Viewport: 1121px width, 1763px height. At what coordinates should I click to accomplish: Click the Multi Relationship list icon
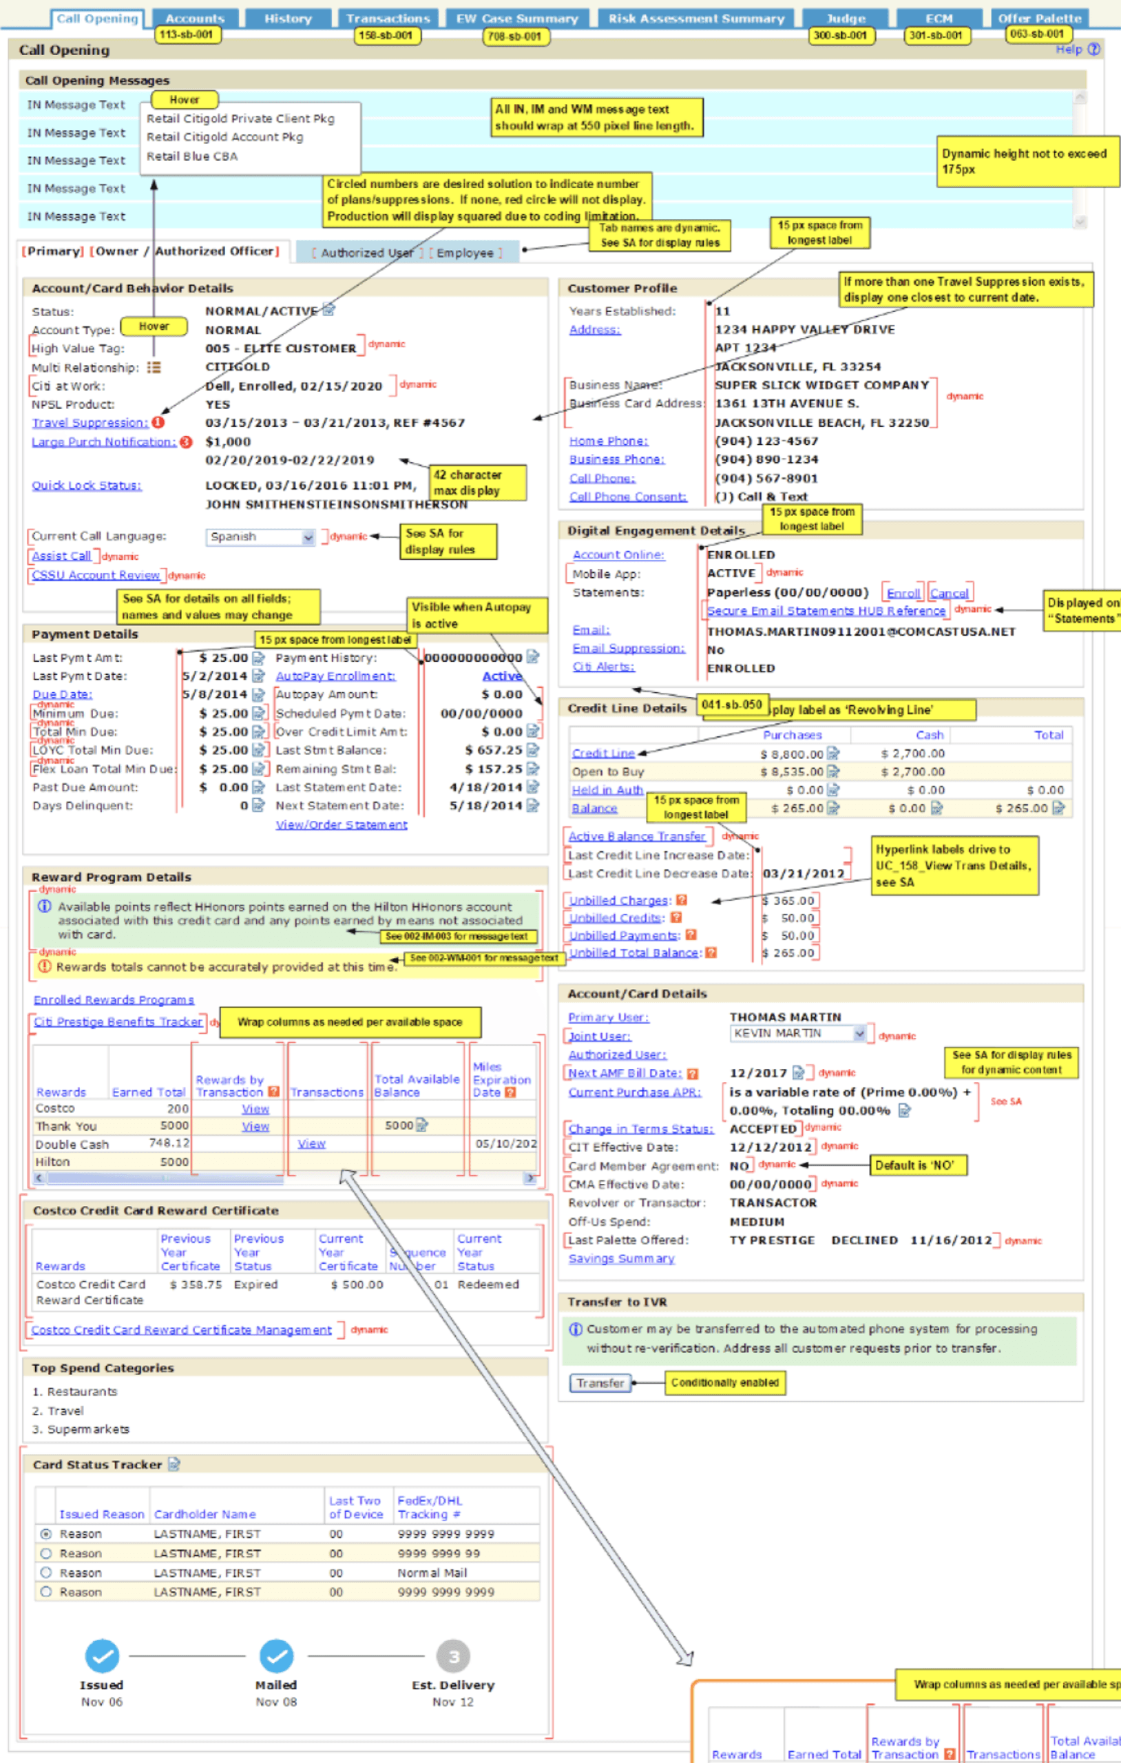(x=154, y=368)
